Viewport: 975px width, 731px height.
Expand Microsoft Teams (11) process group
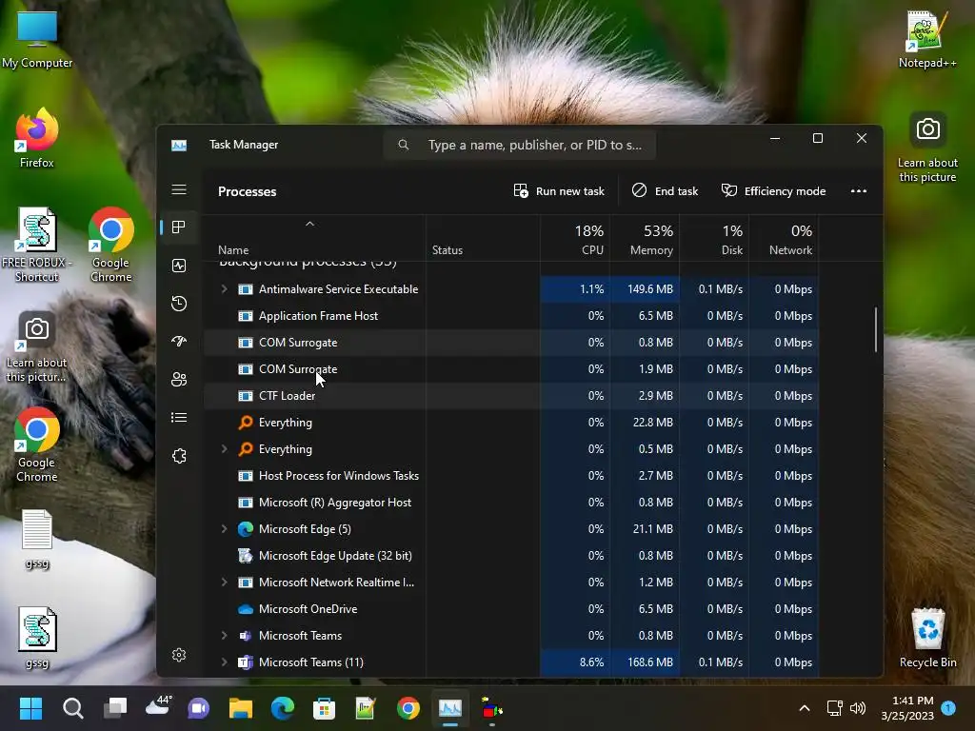[224, 662]
